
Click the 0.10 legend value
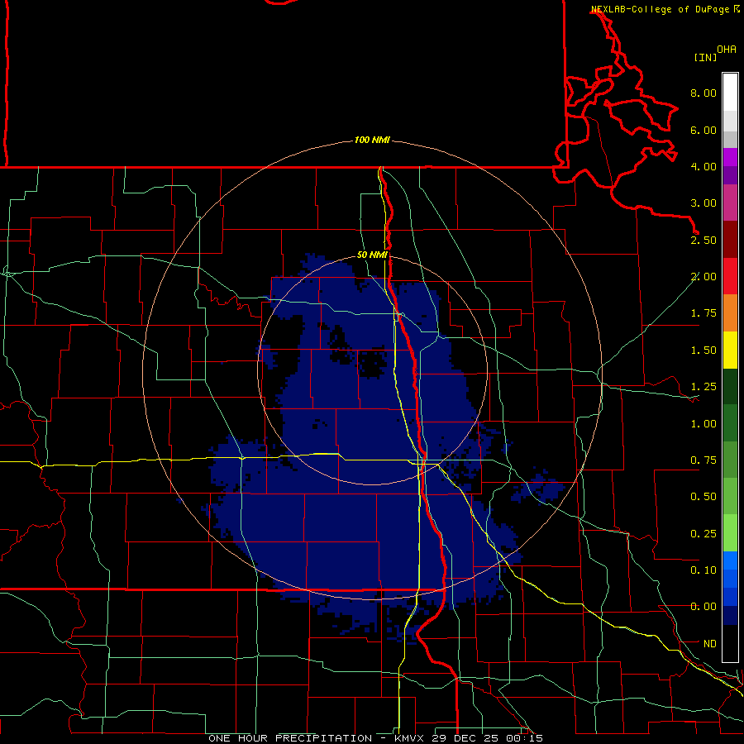[x=703, y=570]
